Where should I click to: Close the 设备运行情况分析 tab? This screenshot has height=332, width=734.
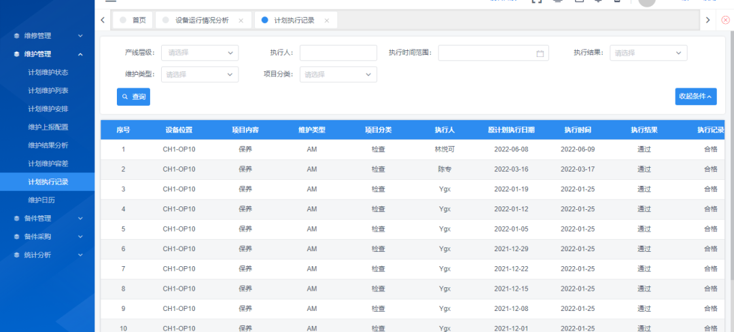click(241, 20)
